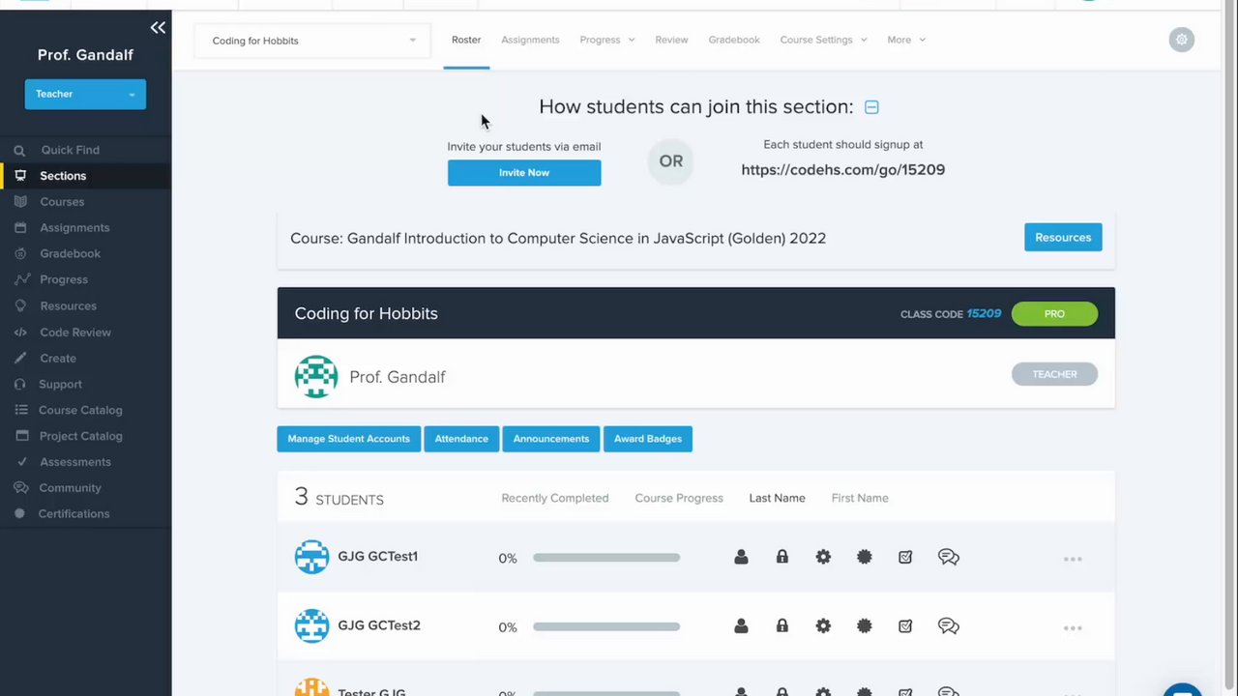The width and height of the screenshot is (1238, 696).
Task: Switch to the Assignments tab
Action: tap(530, 40)
